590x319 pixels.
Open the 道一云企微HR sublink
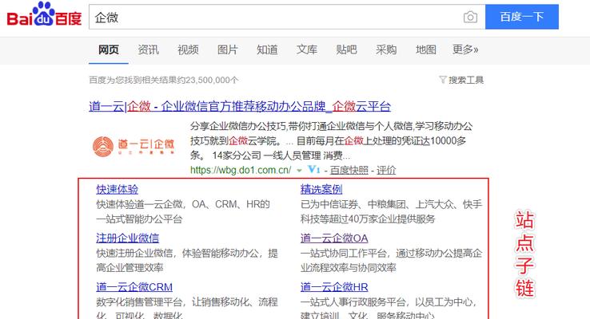click(334, 287)
